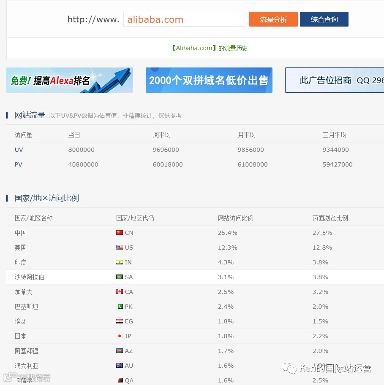
Task: Select Qatar's pageview ratio 2.5%
Action: pos(320,380)
